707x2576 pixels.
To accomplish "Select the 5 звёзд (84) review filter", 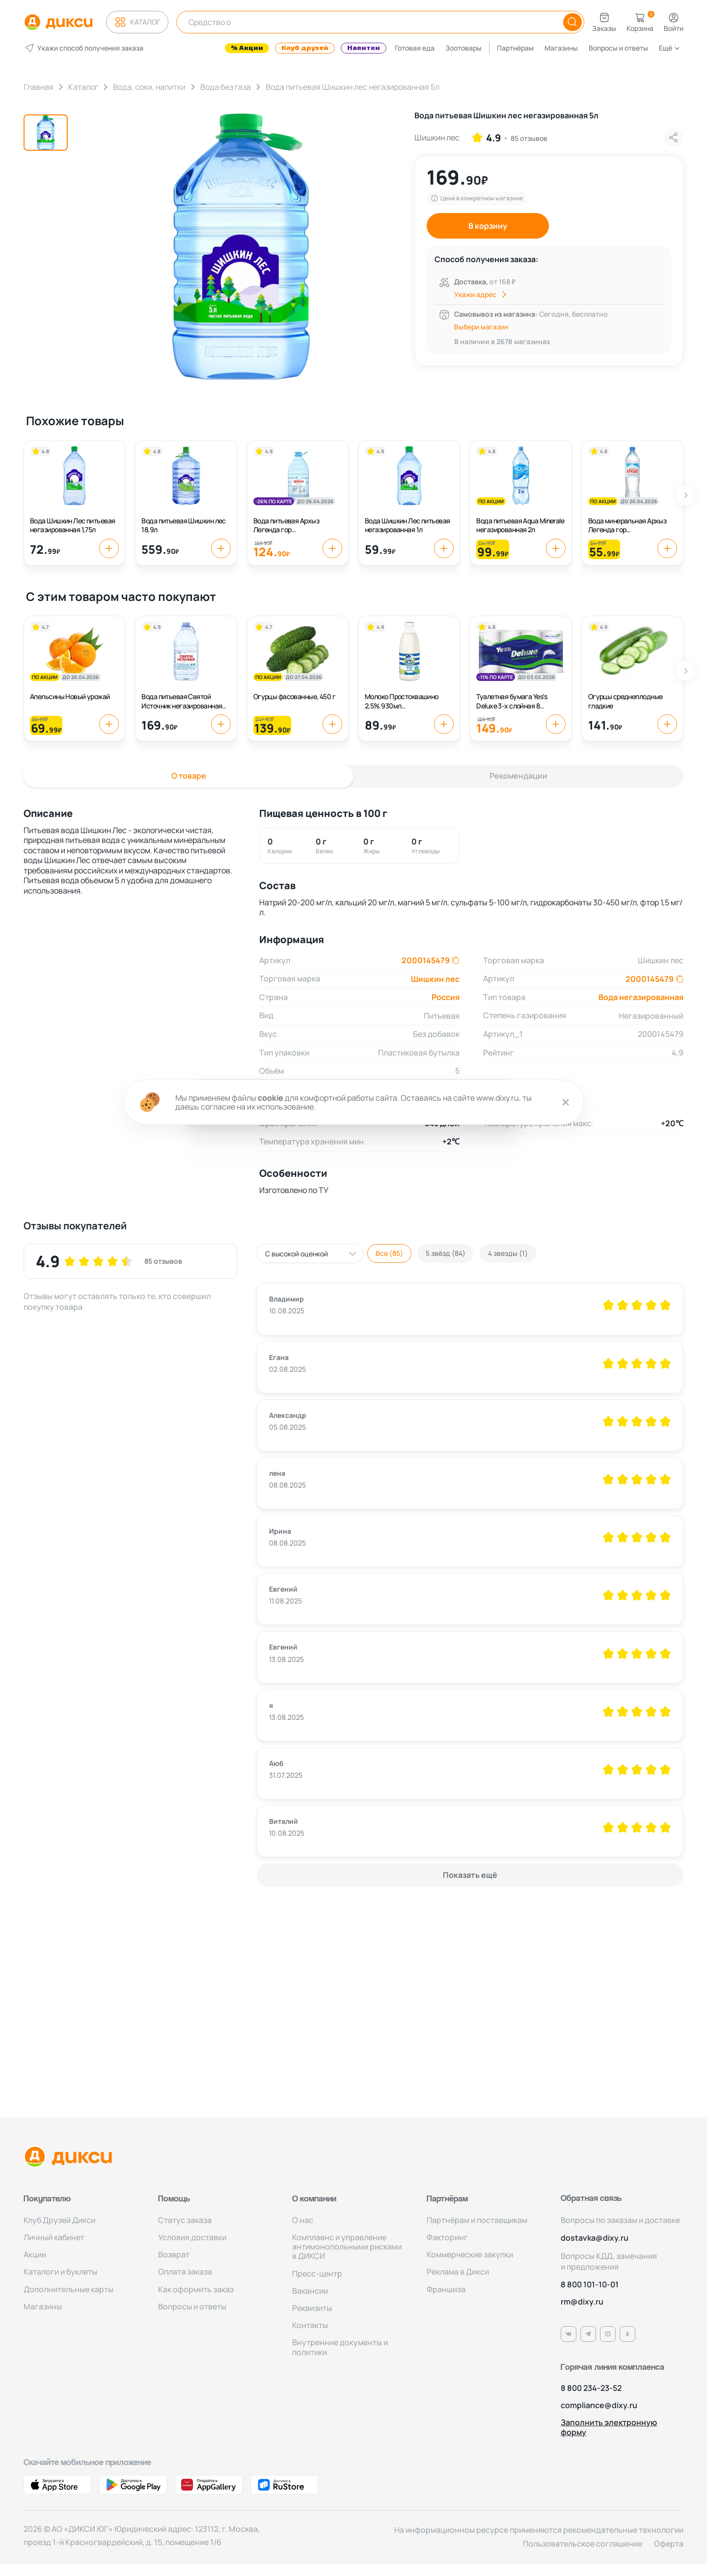I will [x=445, y=1253].
